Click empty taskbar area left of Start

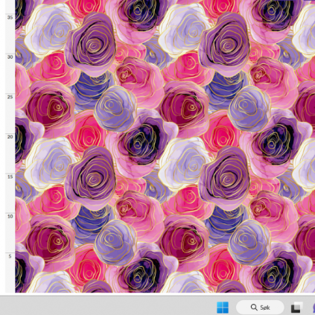106,308
